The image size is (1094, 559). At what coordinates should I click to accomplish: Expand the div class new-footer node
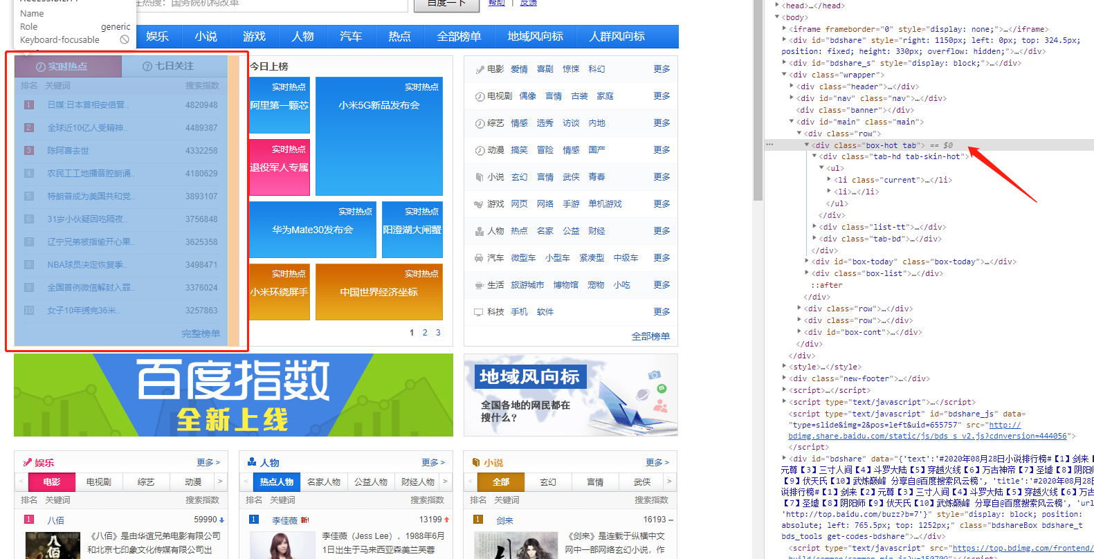tap(785, 378)
